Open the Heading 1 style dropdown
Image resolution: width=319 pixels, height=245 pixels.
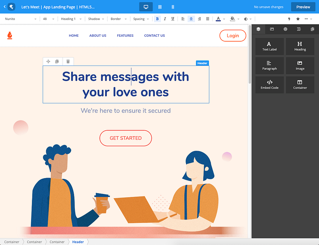71,19
